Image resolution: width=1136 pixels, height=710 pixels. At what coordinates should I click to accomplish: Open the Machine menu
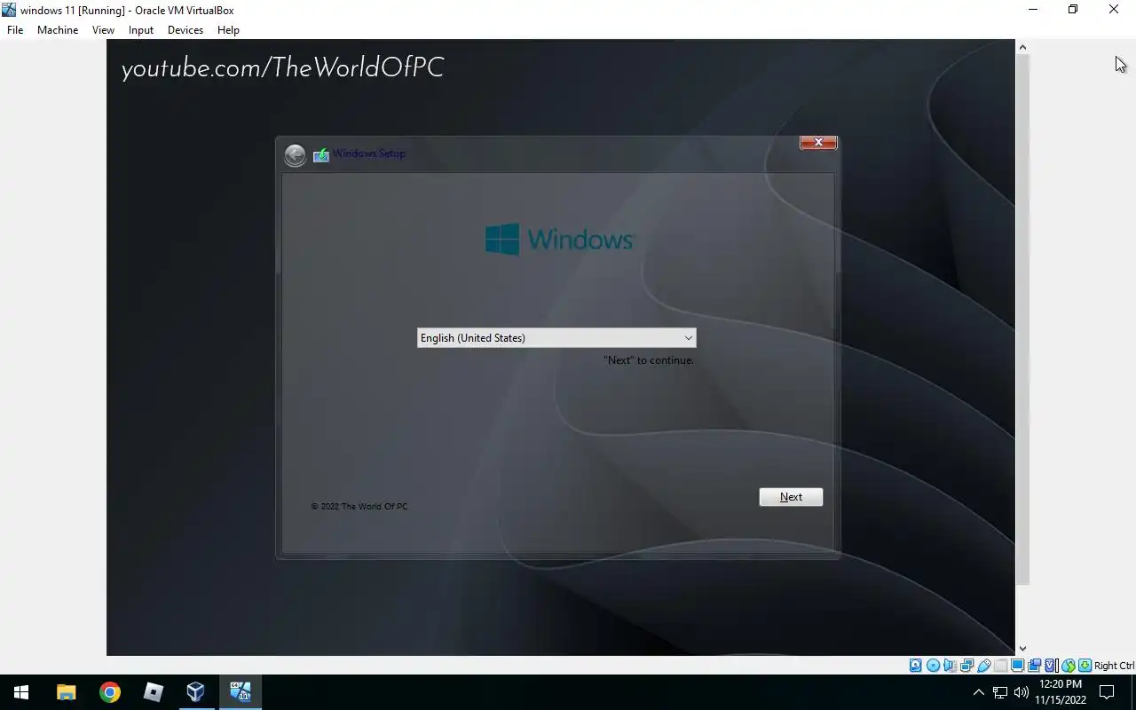[58, 30]
